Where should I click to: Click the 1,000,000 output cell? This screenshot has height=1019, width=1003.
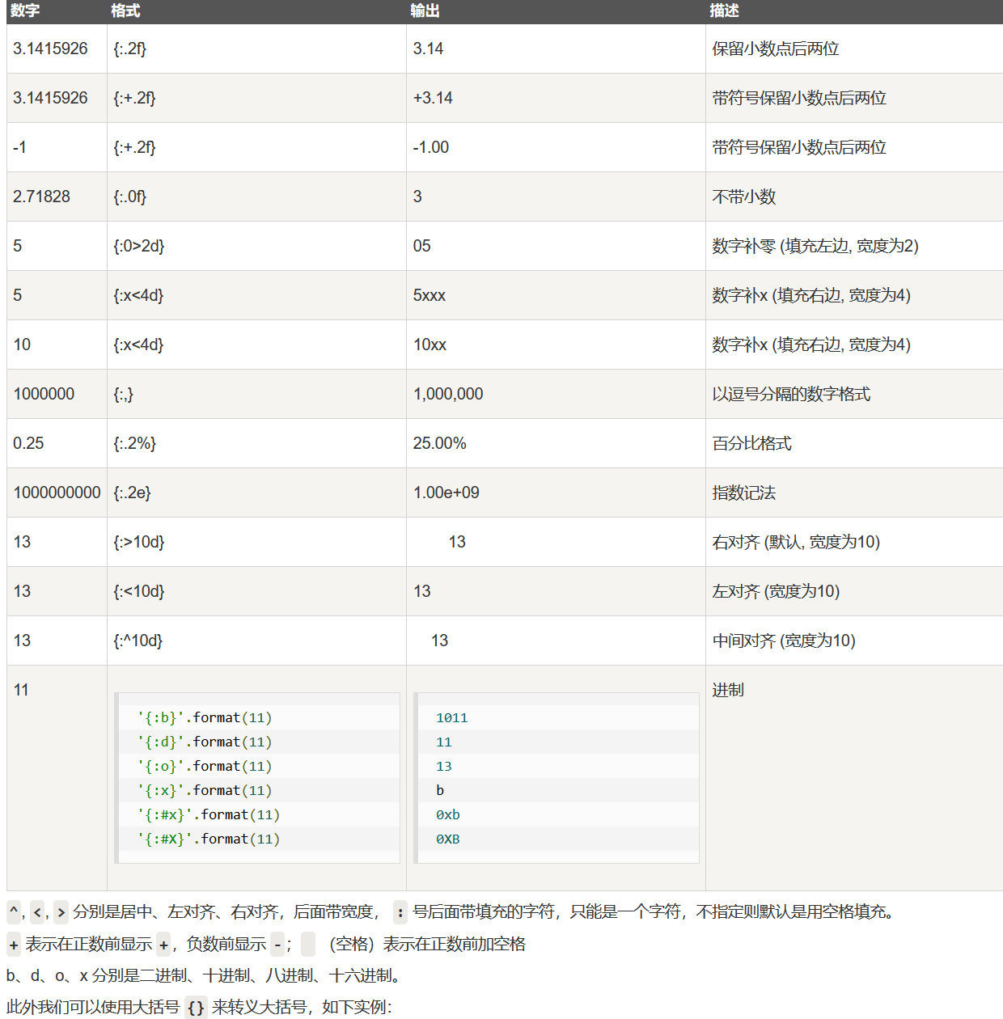click(556, 394)
